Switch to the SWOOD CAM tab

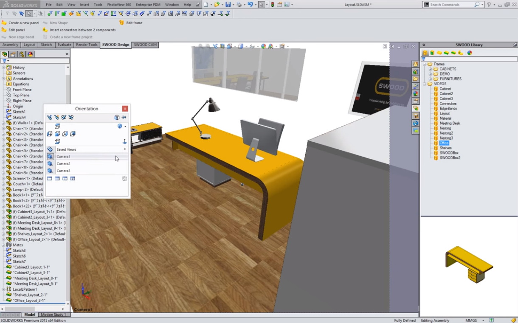pyautogui.click(x=145, y=45)
